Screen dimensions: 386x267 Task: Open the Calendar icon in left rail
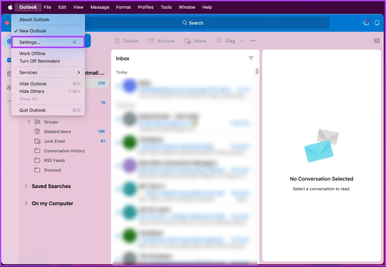9,74
